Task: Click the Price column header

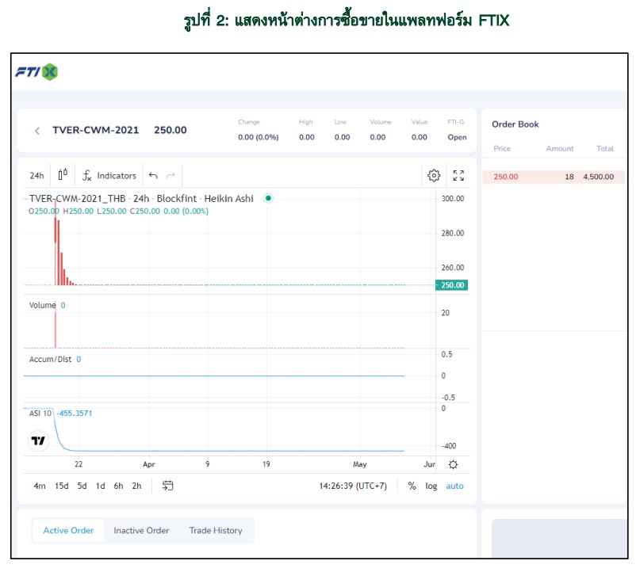Action: coord(502,148)
